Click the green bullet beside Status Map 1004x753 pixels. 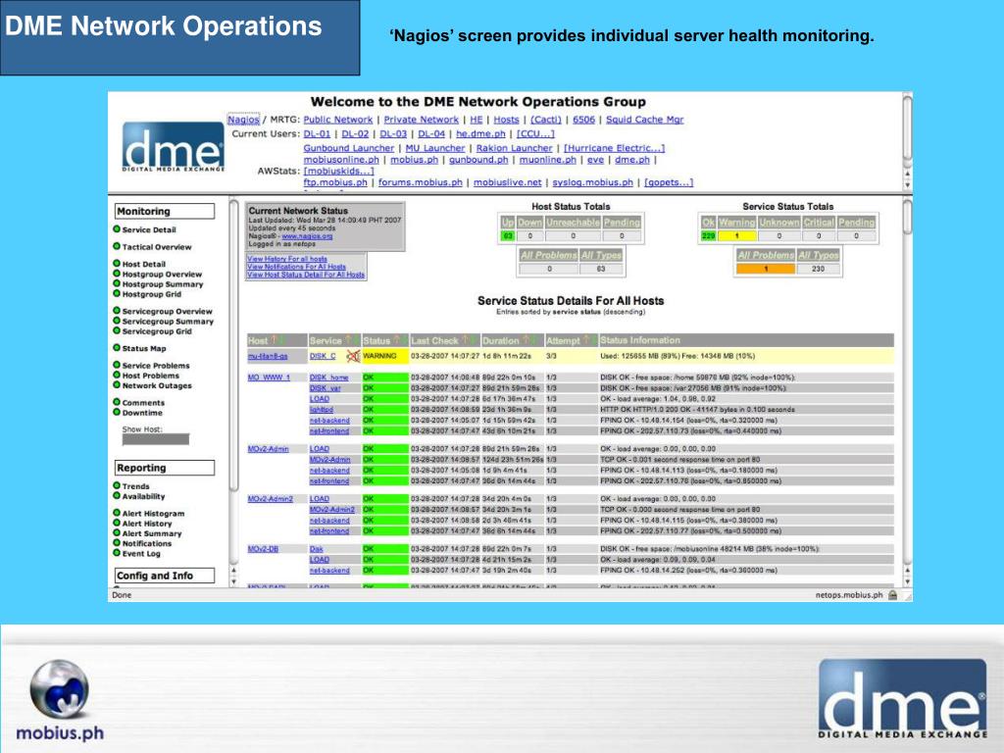(117, 348)
